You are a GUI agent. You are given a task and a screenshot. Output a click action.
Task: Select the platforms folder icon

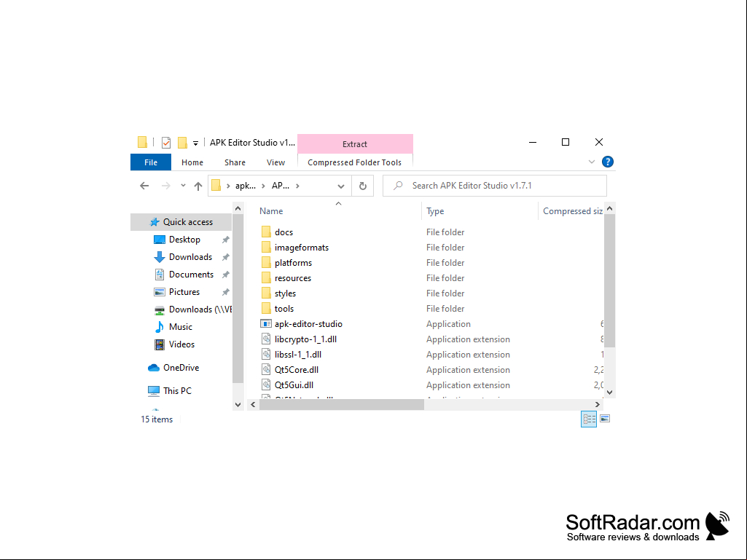(266, 262)
